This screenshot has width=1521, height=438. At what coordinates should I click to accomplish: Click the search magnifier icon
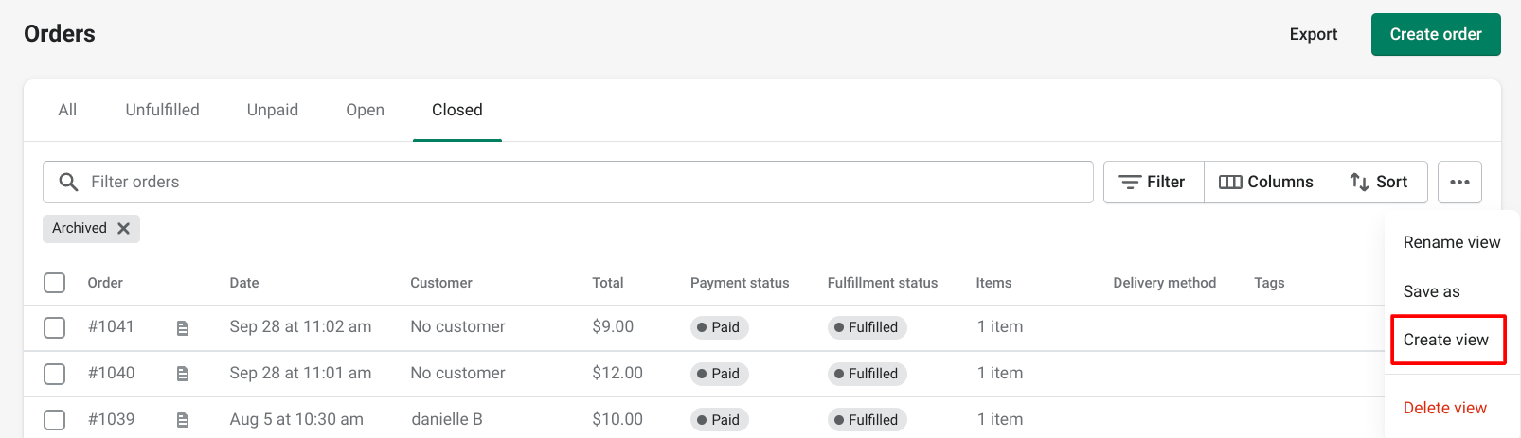[68, 182]
